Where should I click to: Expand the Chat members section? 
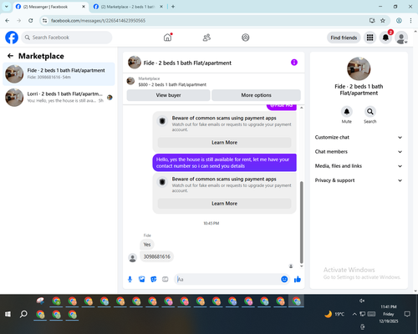359,152
